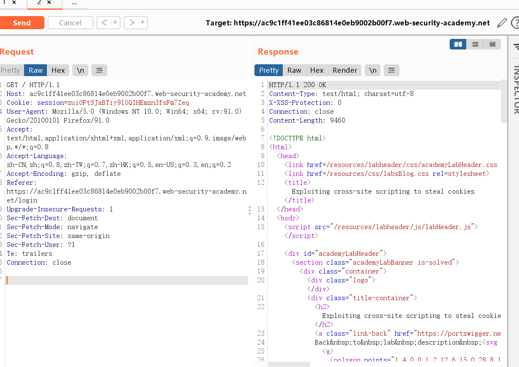Switch Request view to Raw
The width and height of the screenshot is (519, 367).
pos(36,70)
